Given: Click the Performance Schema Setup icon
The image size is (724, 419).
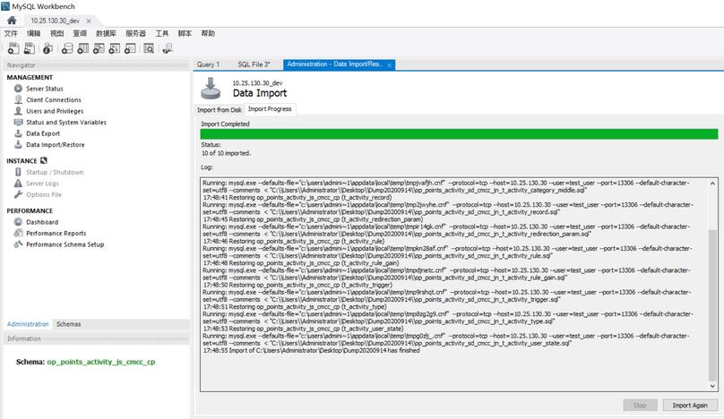Looking at the screenshot, I should pos(18,244).
